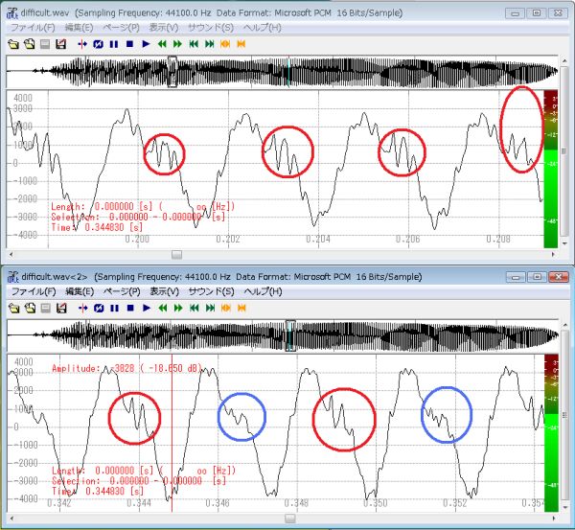Open 表示(V) menu in top window
The width and height of the screenshot is (575, 530).
[x=164, y=28]
